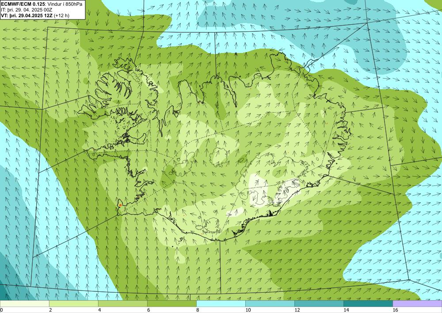Image resolution: width=442 pixels, height=313 pixels.
Task: Click the legend value label "12"
Action: click(x=297, y=310)
